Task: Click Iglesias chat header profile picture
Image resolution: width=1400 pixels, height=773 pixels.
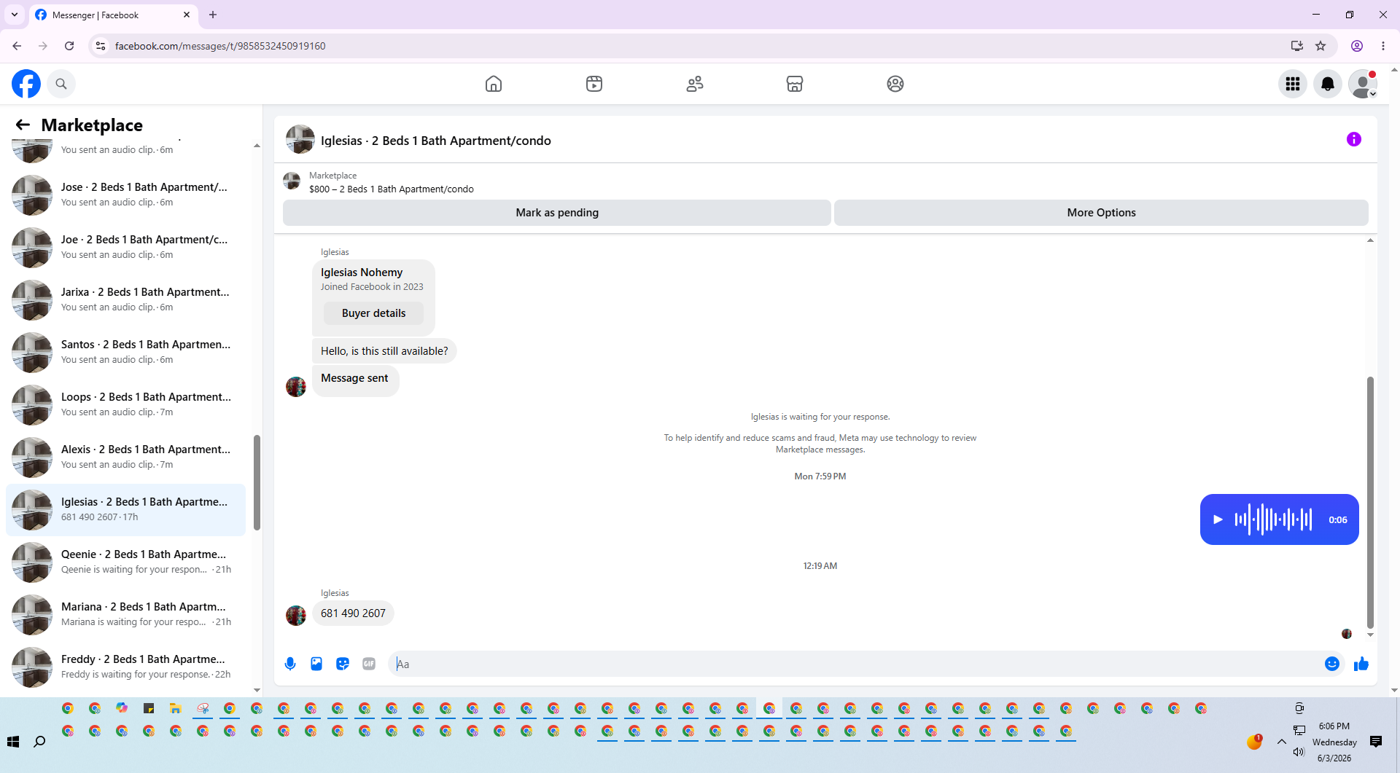Action: (x=300, y=139)
